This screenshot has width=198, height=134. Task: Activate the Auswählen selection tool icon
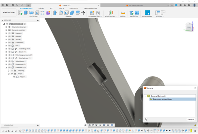click(x=147, y=13)
